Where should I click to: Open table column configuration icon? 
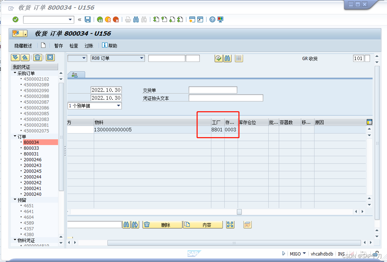[369, 122]
